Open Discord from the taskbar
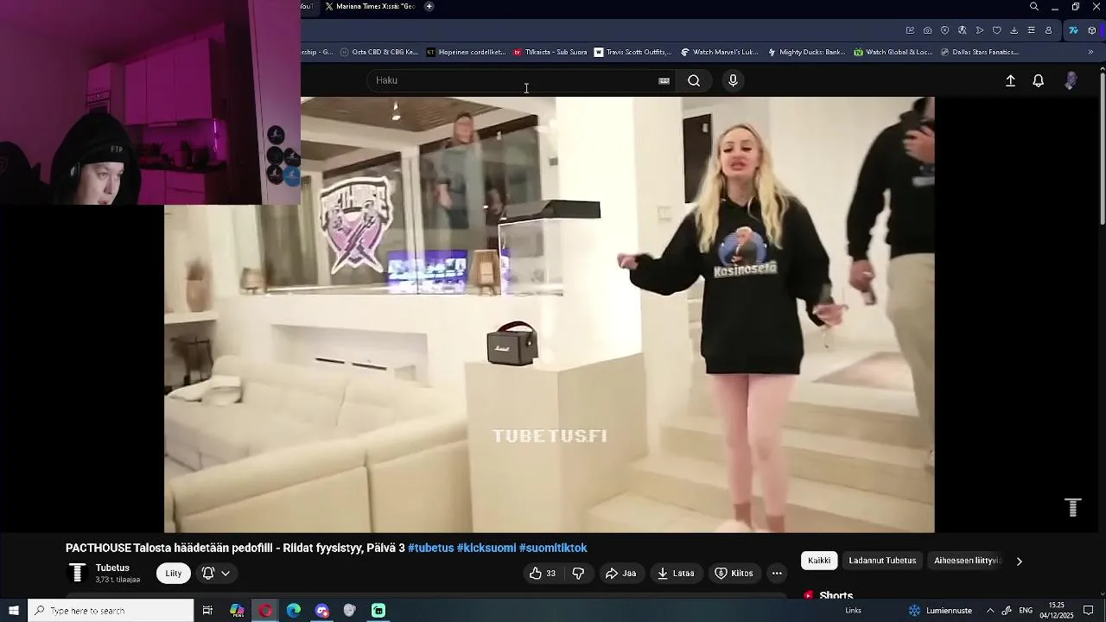 coord(322,611)
